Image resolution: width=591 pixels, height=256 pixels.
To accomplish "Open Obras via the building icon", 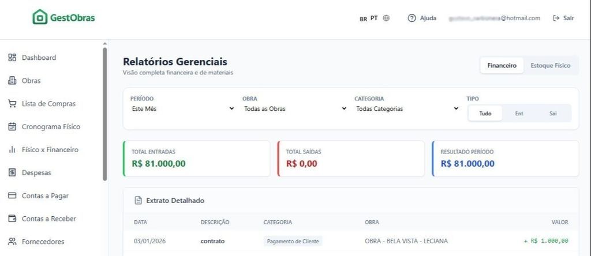I will 12,81.
